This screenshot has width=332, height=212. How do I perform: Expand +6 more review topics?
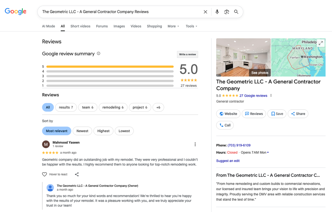pos(158,107)
